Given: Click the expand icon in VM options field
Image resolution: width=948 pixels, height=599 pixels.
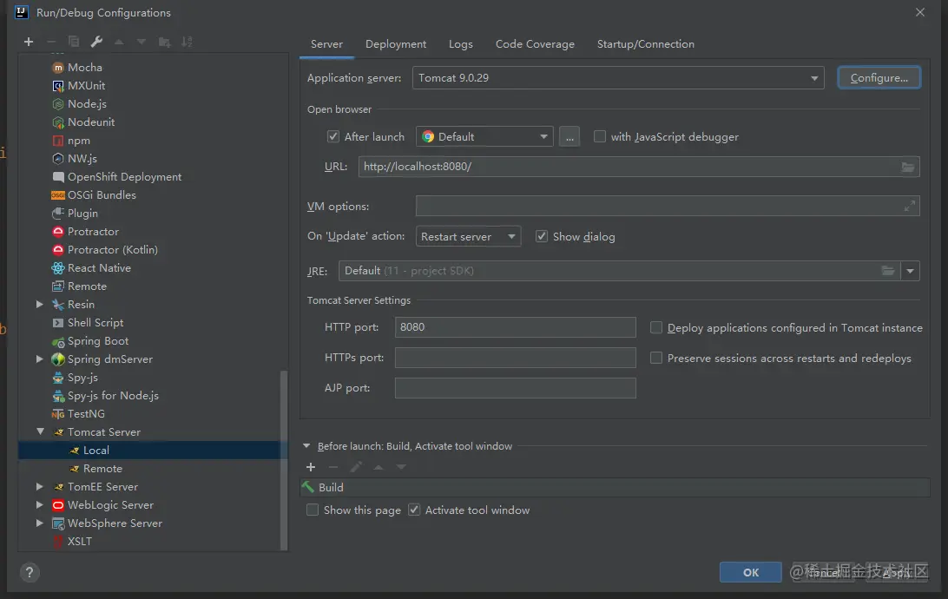Looking at the screenshot, I should coord(909,207).
